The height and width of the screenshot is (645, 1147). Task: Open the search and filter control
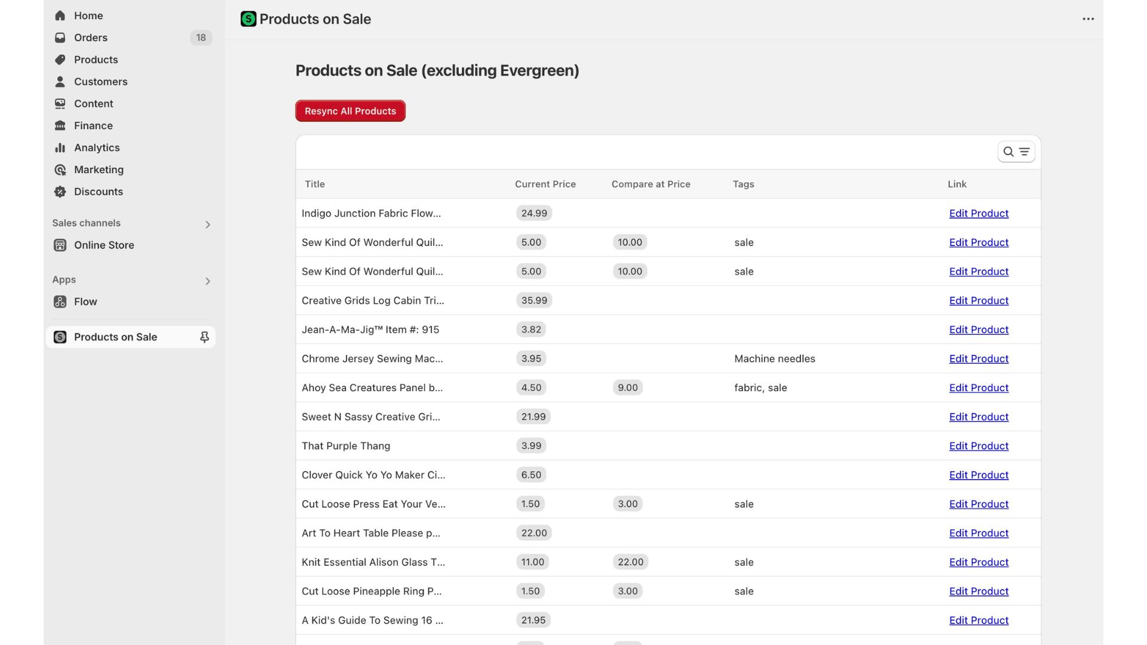click(1016, 152)
